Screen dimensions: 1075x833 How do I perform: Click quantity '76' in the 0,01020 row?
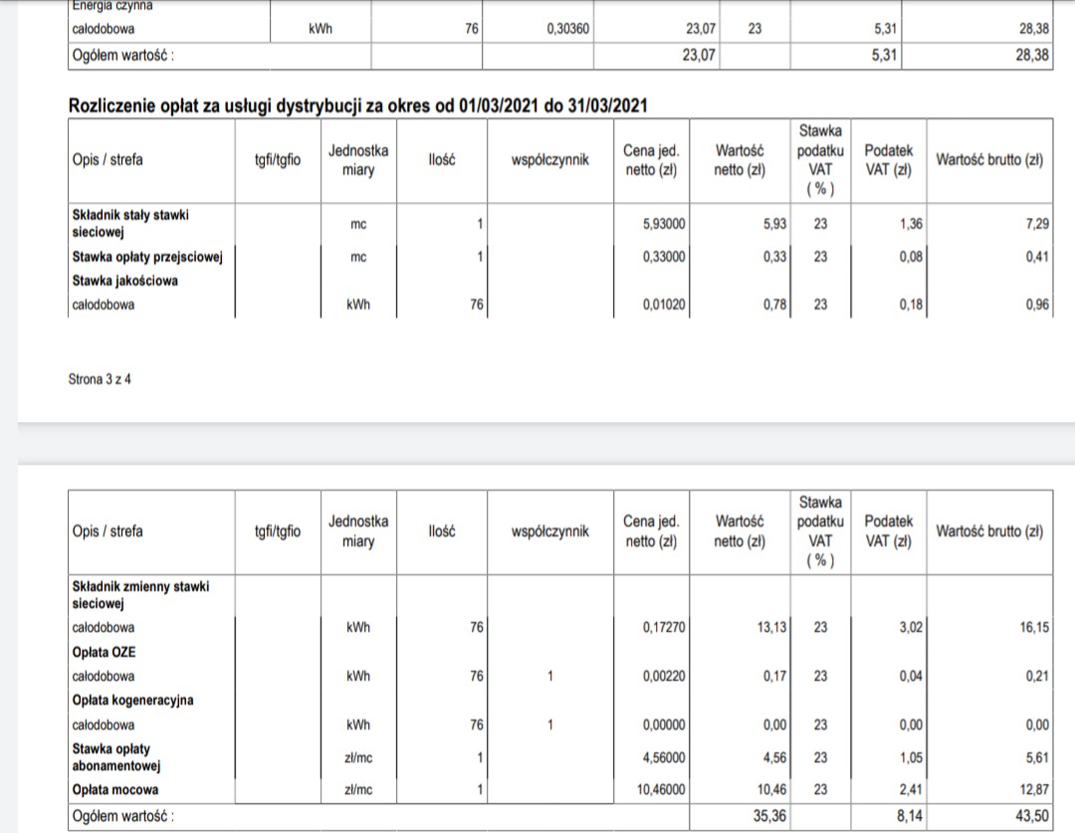click(x=477, y=305)
